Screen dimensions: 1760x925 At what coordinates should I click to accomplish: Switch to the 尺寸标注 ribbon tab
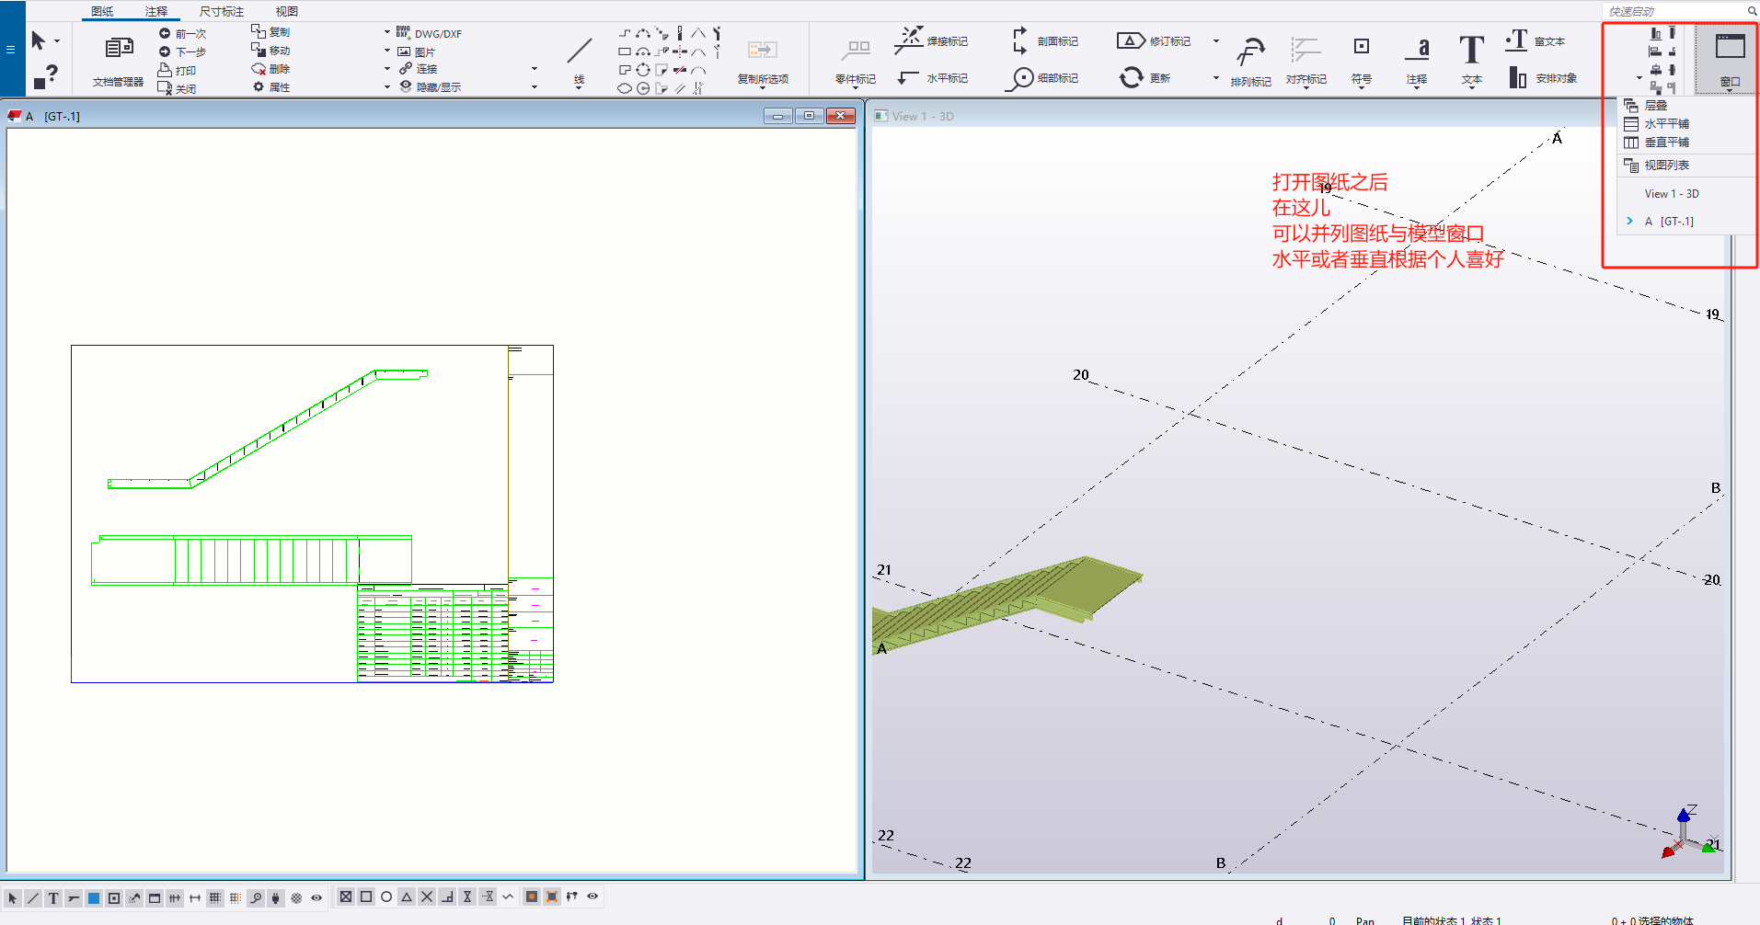pos(221,12)
